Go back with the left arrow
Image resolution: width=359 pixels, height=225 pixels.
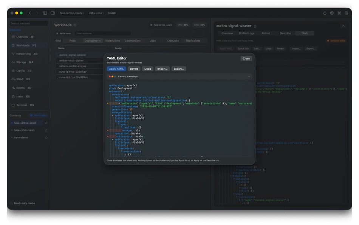coord(30,13)
